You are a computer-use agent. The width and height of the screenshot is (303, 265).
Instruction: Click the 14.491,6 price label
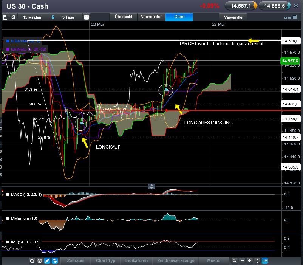[291, 104]
